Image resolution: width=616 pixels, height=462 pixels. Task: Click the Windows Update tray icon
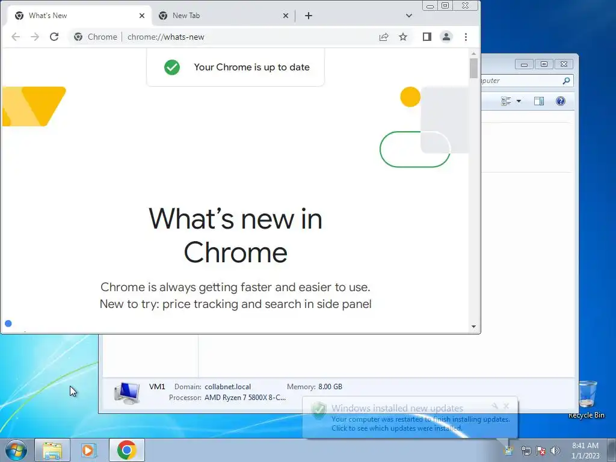click(509, 451)
